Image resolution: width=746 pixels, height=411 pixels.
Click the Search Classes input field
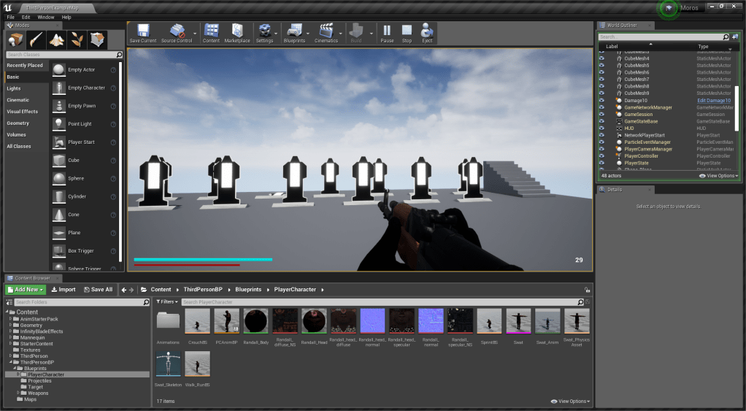(61, 55)
